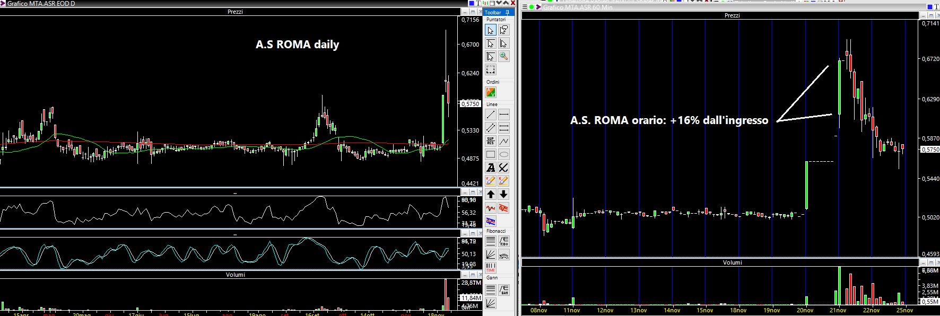940x316 pixels.
Task: Insert a text label with A tool
Action: coord(491,168)
